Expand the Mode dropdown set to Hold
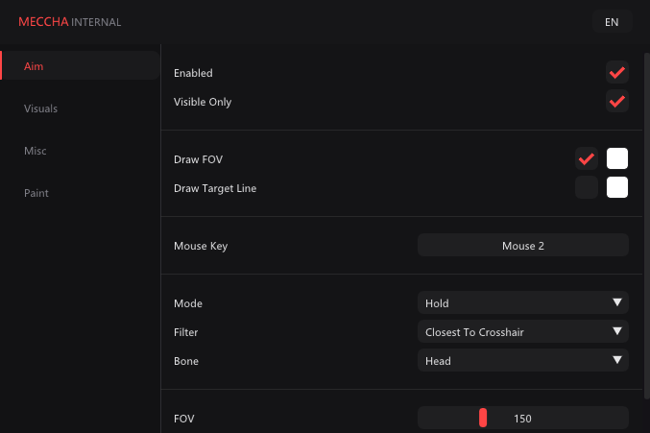Viewport: 650px width, 433px height. point(522,302)
